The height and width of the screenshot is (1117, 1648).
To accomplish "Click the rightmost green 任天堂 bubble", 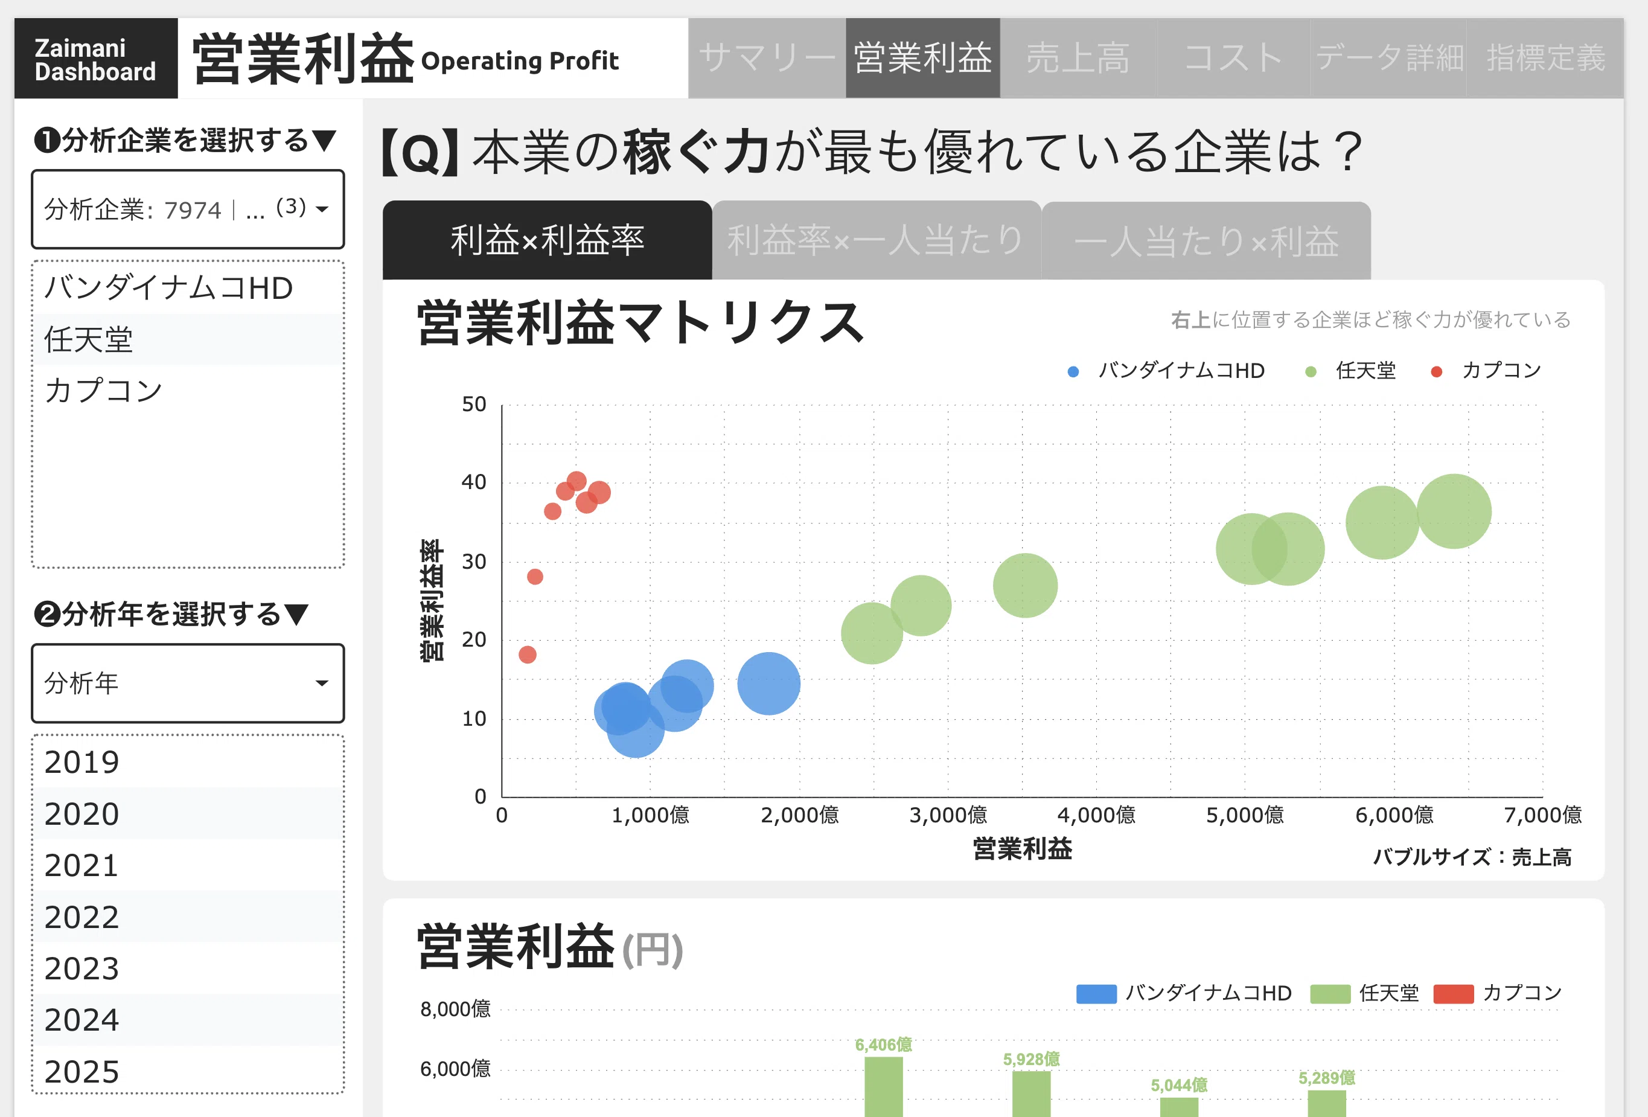I will (x=1454, y=511).
